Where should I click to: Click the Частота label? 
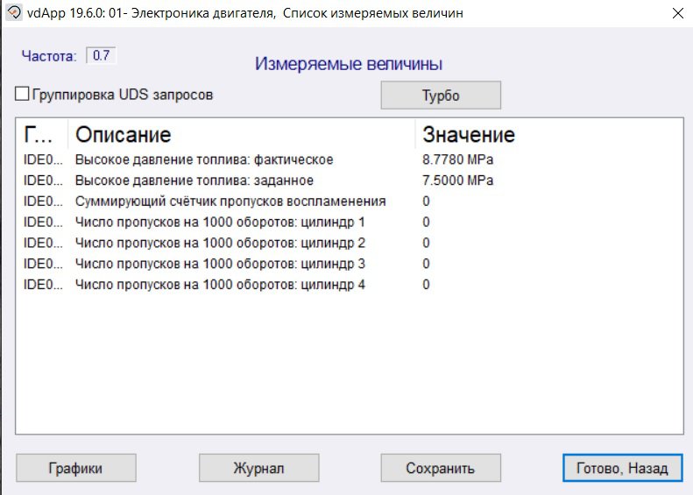(x=49, y=56)
